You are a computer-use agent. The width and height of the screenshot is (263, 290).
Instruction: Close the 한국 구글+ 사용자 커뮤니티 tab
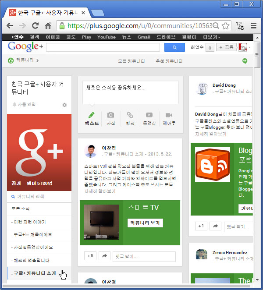(83, 13)
